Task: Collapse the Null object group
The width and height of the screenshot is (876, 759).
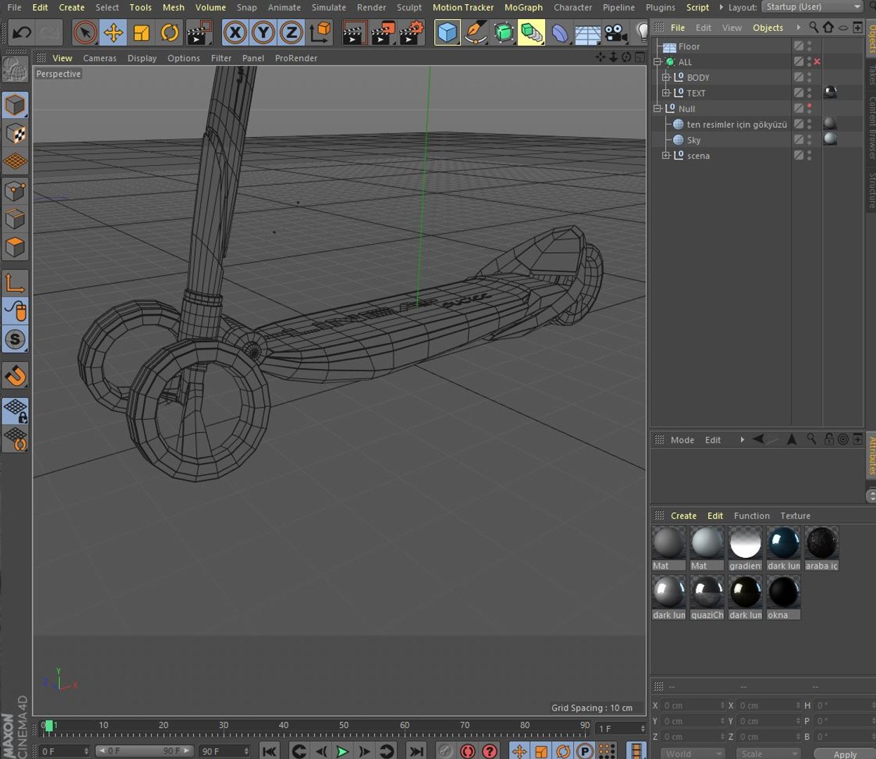Action: [x=658, y=109]
